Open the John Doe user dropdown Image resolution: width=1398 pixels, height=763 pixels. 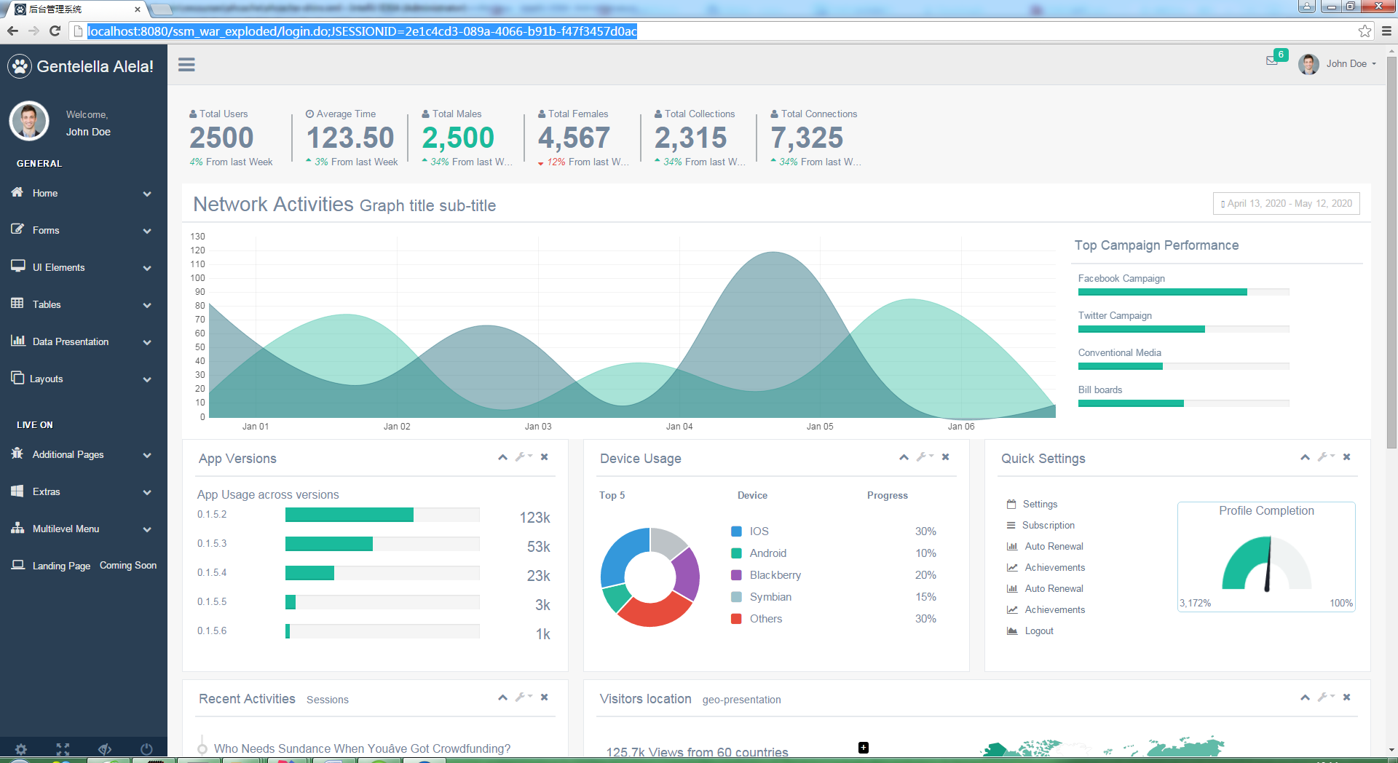[x=1338, y=64]
